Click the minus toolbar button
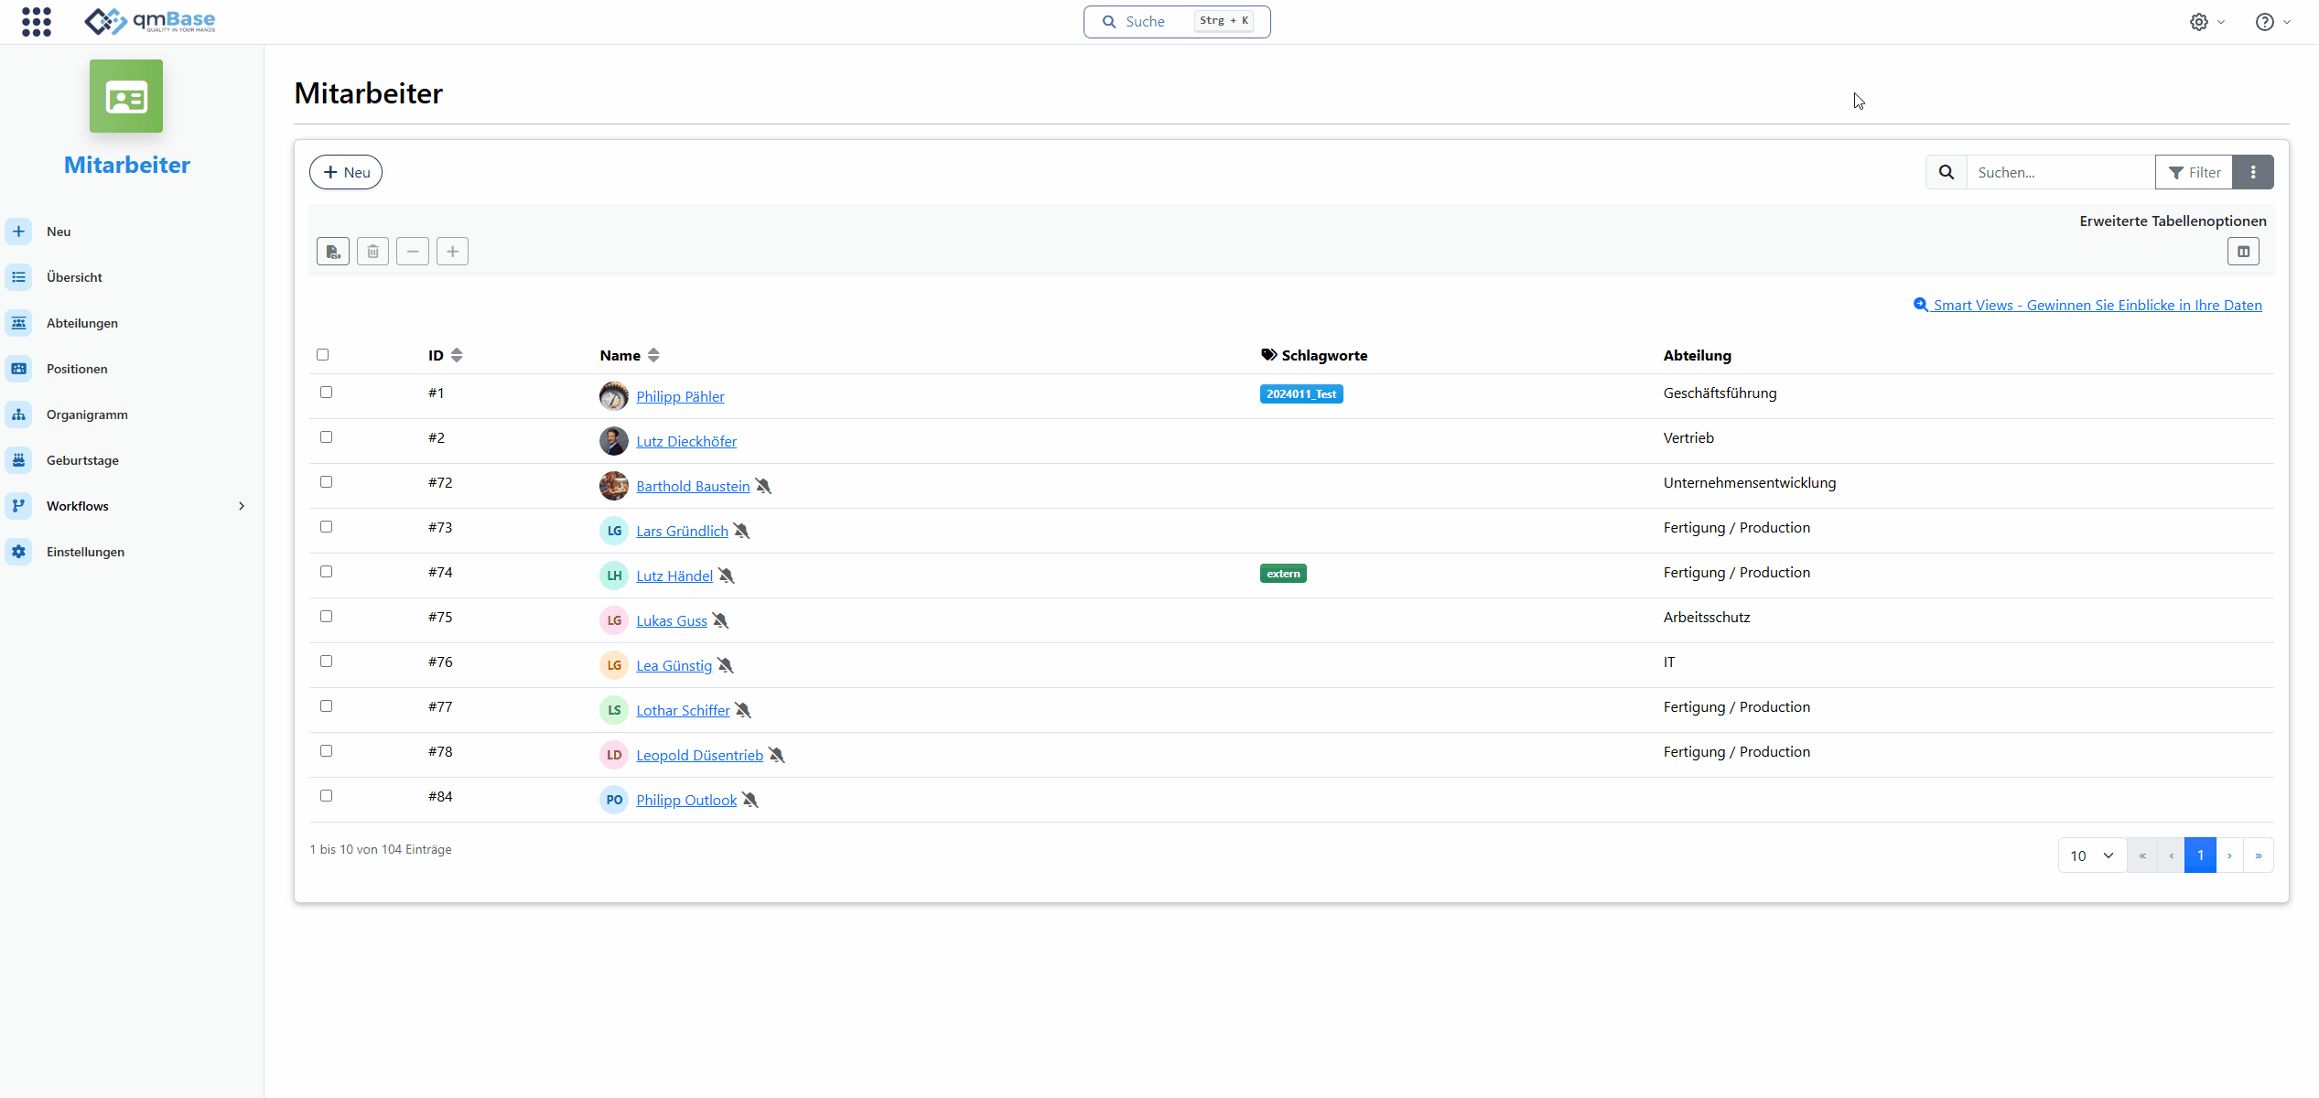The height and width of the screenshot is (1098, 2319). click(x=413, y=252)
